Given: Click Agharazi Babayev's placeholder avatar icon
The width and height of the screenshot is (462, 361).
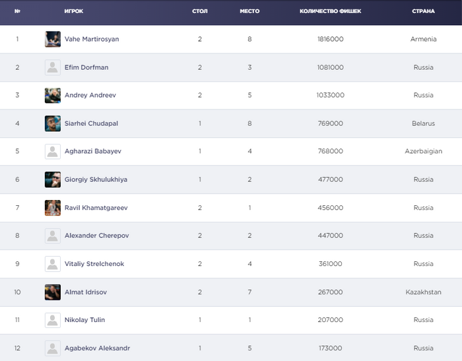Looking at the screenshot, I should 53,151.
